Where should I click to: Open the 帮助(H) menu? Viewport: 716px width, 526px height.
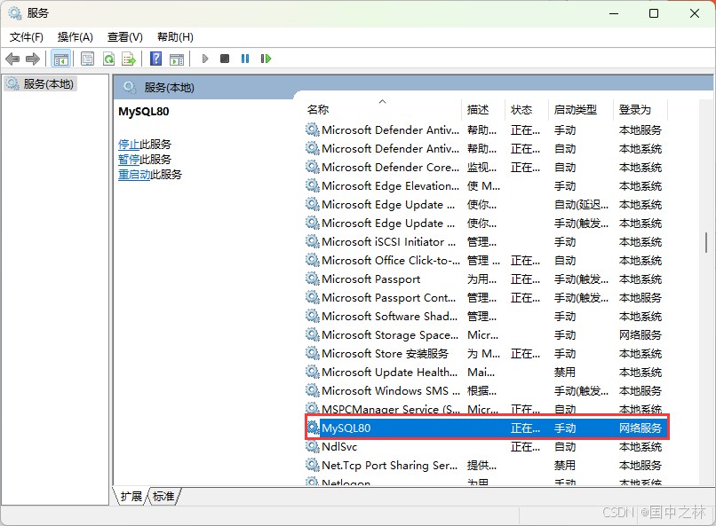pyautogui.click(x=175, y=37)
